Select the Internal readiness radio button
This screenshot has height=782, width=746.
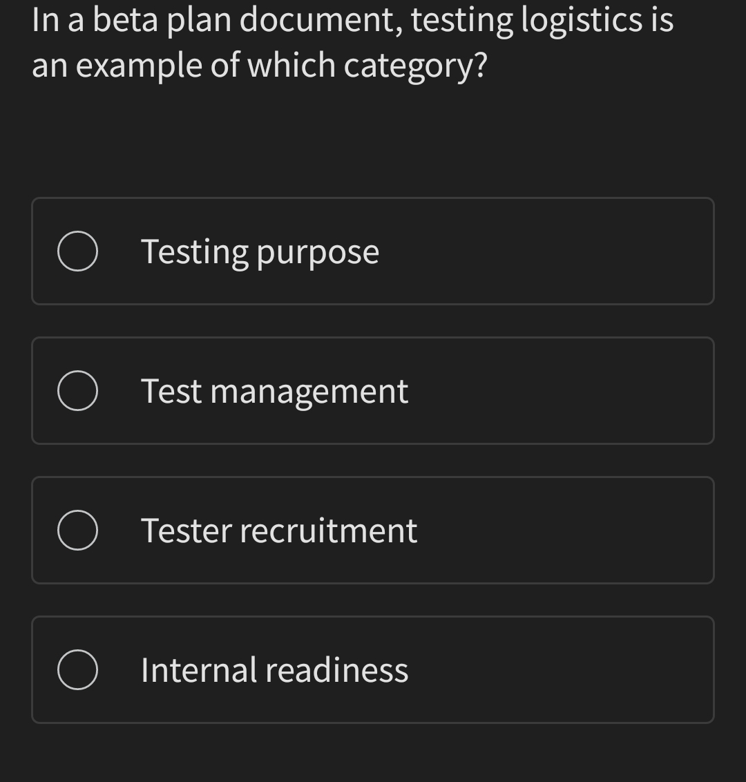77,669
